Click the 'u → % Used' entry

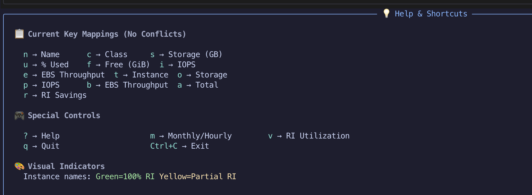click(x=46, y=65)
